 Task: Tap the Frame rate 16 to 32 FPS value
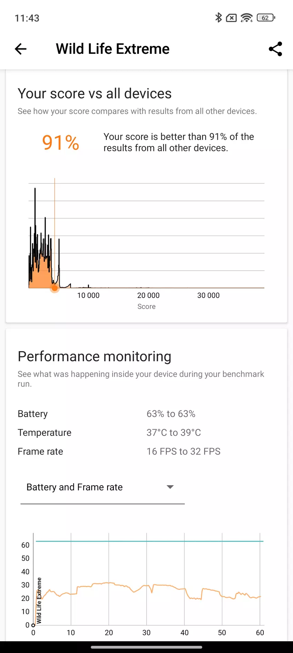coord(183,451)
